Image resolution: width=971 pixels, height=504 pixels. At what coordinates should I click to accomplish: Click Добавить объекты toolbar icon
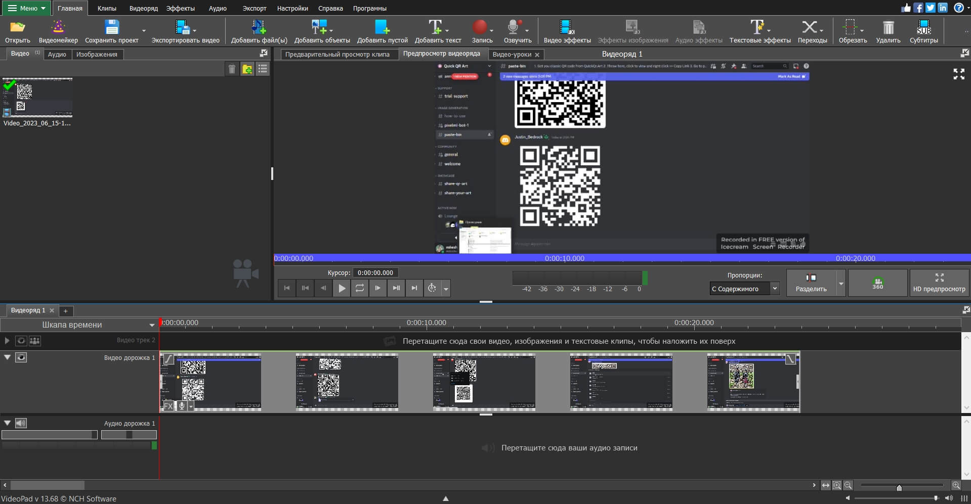pos(319,27)
